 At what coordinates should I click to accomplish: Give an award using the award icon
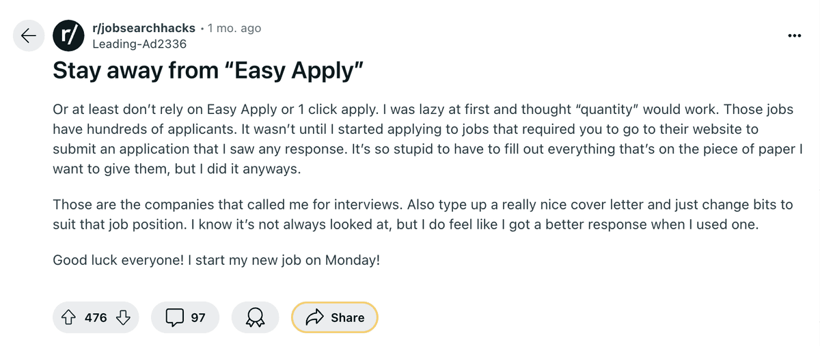tap(255, 317)
